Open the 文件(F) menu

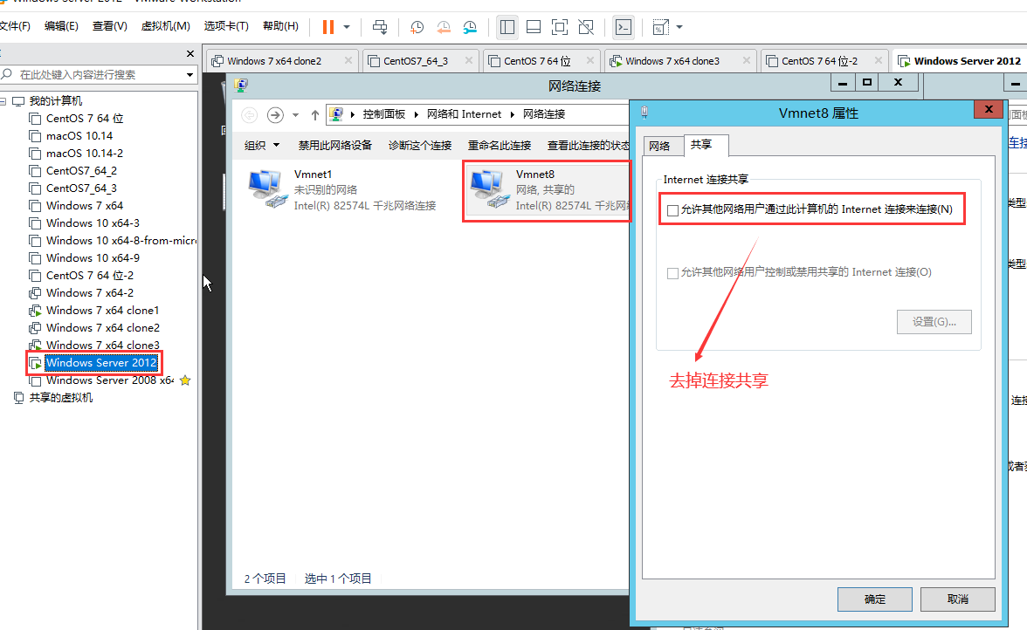pyautogui.click(x=14, y=26)
